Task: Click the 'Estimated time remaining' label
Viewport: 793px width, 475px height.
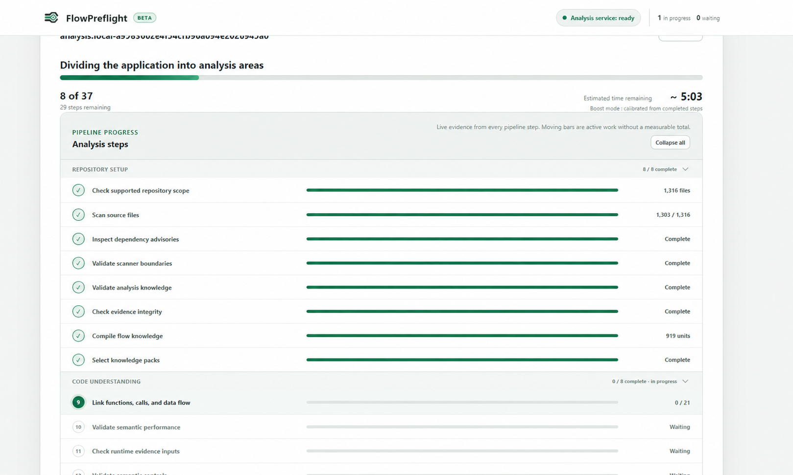Action: pos(618,98)
